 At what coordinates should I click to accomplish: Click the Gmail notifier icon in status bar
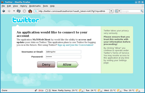click(40, 91)
